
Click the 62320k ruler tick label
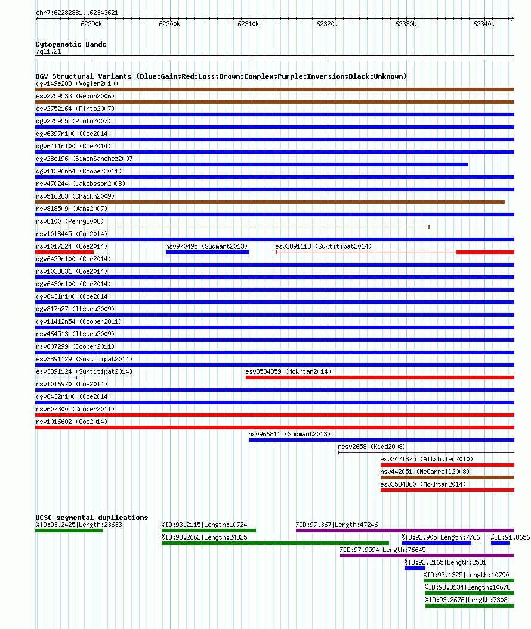pyautogui.click(x=327, y=24)
